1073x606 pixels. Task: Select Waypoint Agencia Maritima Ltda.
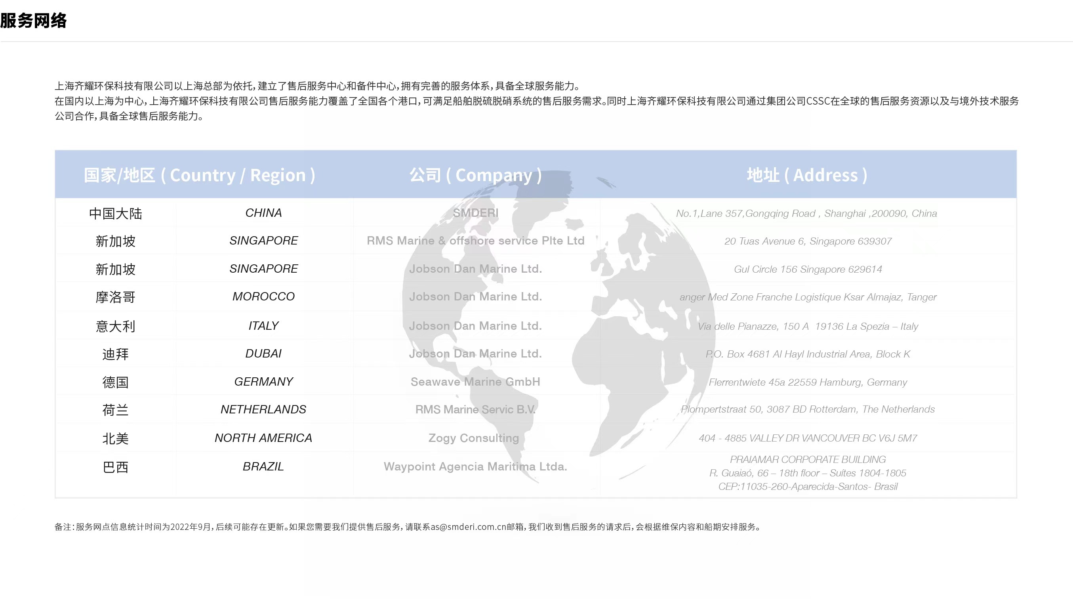click(x=475, y=466)
